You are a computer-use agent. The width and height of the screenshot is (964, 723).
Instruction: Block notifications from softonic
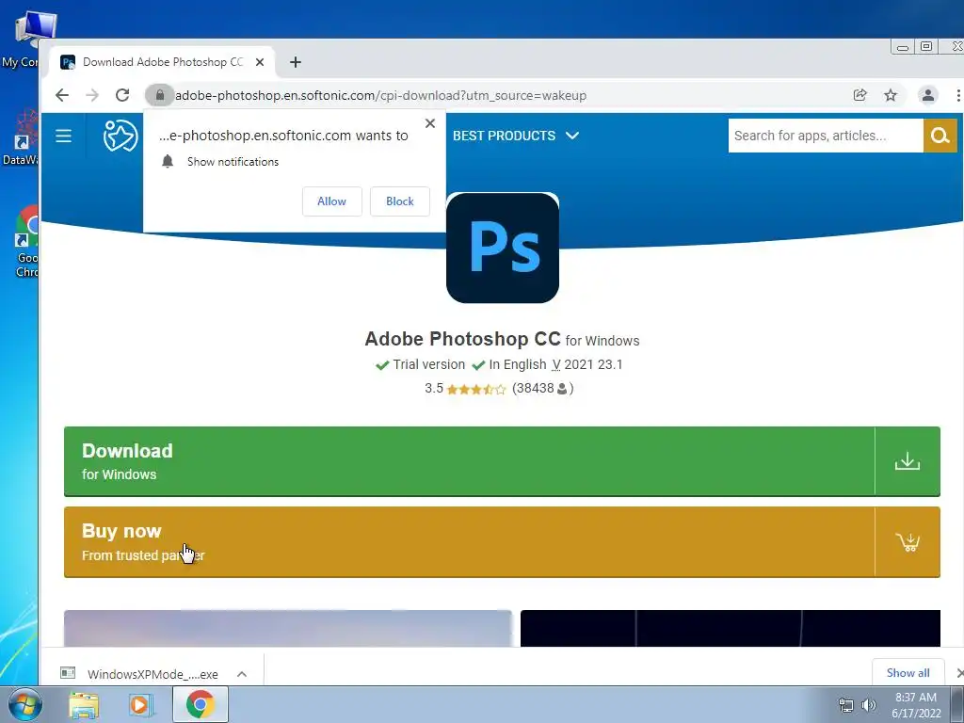(x=399, y=201)
